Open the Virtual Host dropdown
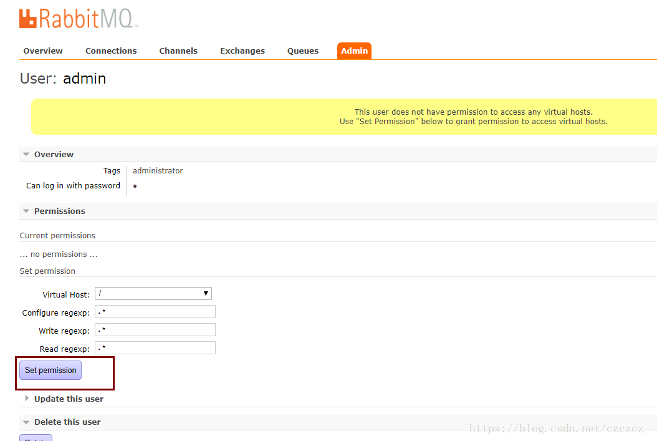Image resolution: width=657 pixels, height=441 pixels. pos(153,293)
